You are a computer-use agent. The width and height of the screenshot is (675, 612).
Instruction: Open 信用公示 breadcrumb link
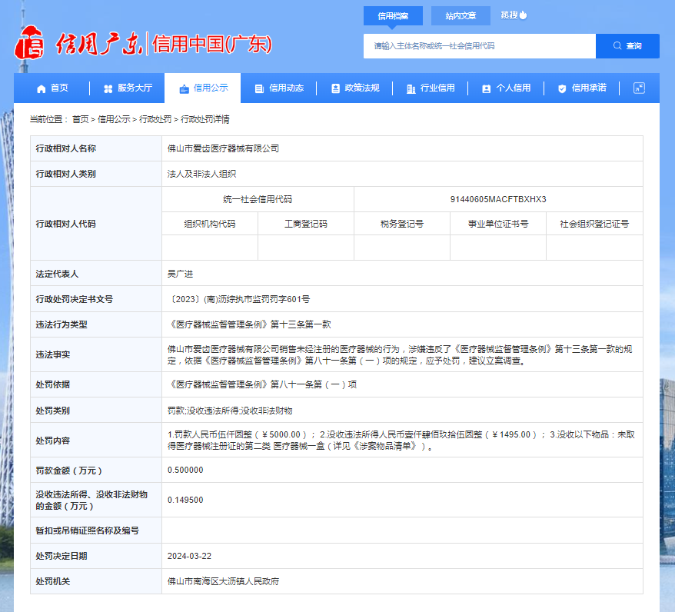113,119
